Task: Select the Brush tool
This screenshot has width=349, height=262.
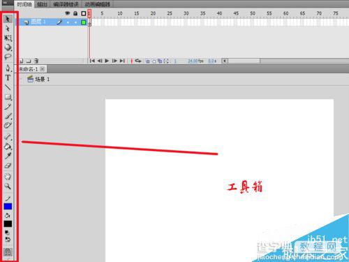Action: (x=8, y=116)
